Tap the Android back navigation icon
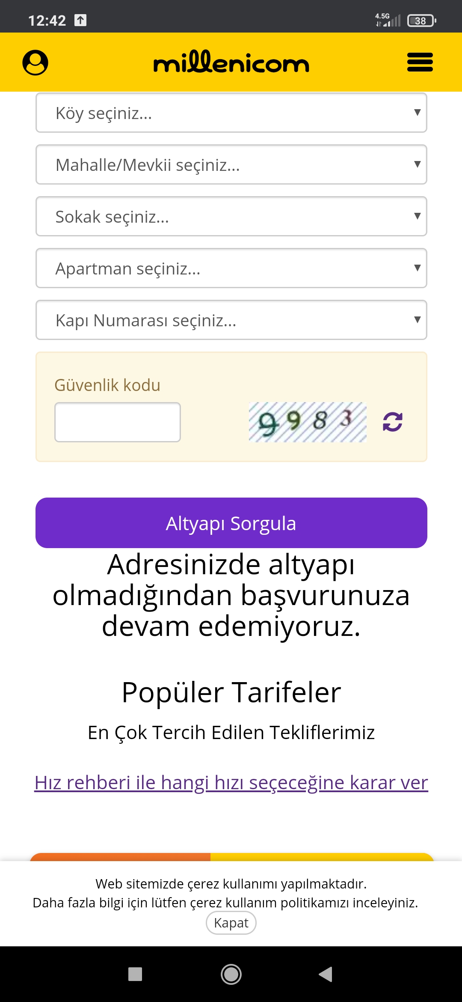 (x=326, y=974)
